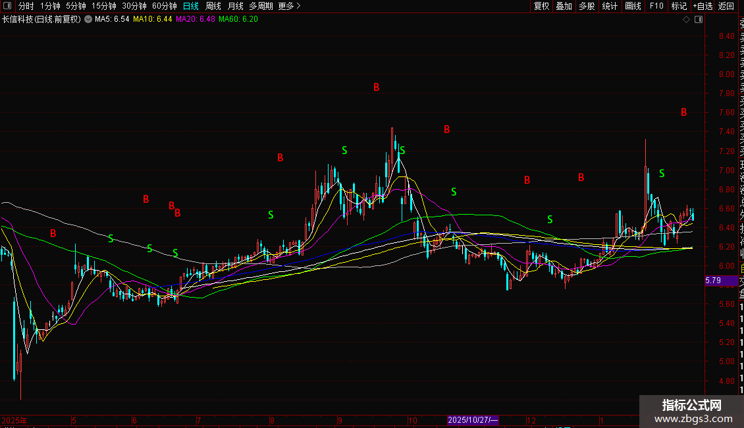Open the dropdown arrow beside 长信科技 title

pos(88,20)
